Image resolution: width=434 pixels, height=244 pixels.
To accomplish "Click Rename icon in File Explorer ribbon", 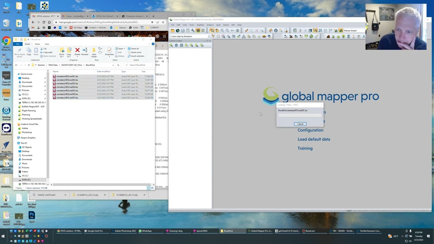I will (85, 50).
